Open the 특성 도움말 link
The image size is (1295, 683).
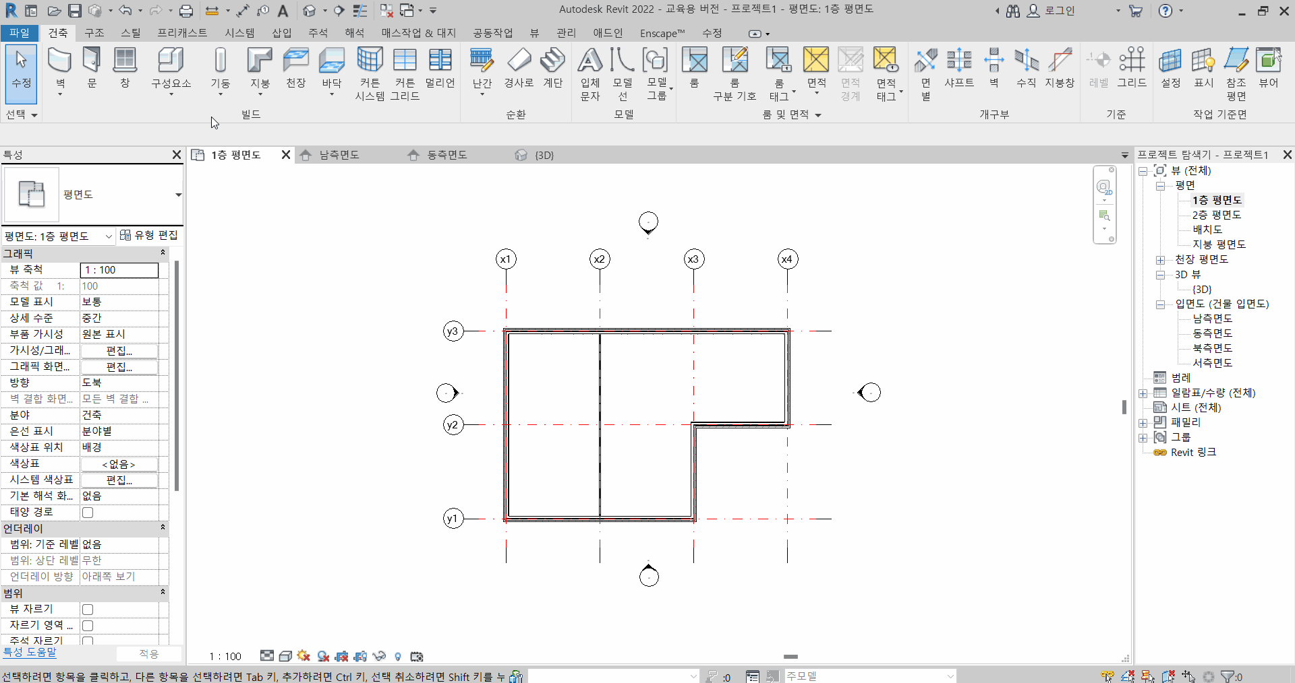pos(30,652)
